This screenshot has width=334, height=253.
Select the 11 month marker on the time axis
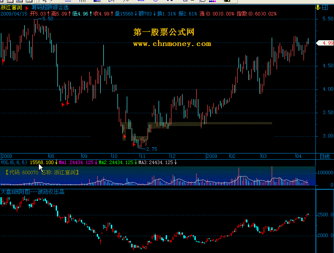coord(143,156)
